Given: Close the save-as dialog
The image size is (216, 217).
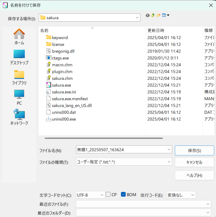Looking at the screenshot, I should [x=211, y=5].
